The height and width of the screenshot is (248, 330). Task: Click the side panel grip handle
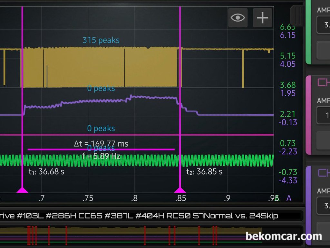[x=297, y=15]
